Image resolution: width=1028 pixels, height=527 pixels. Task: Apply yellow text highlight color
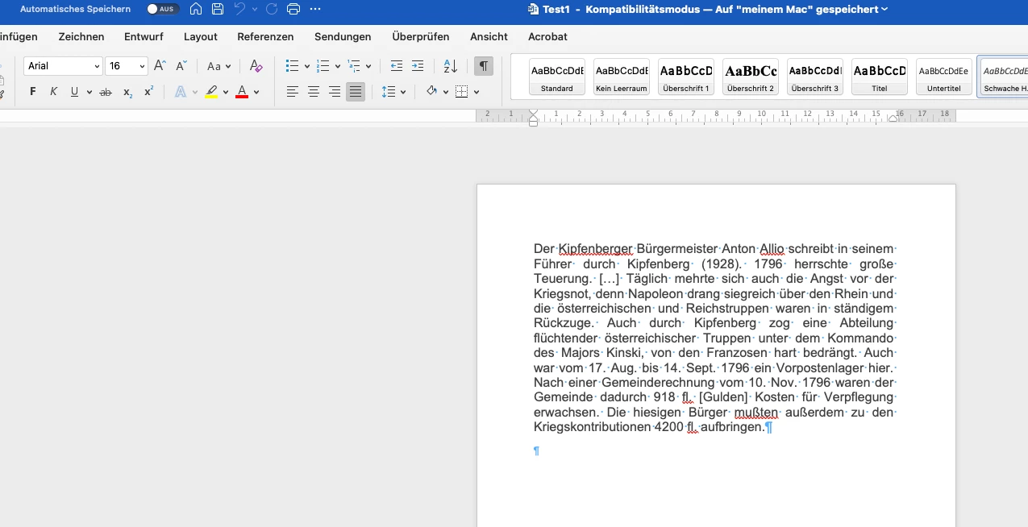click(211, 92)
